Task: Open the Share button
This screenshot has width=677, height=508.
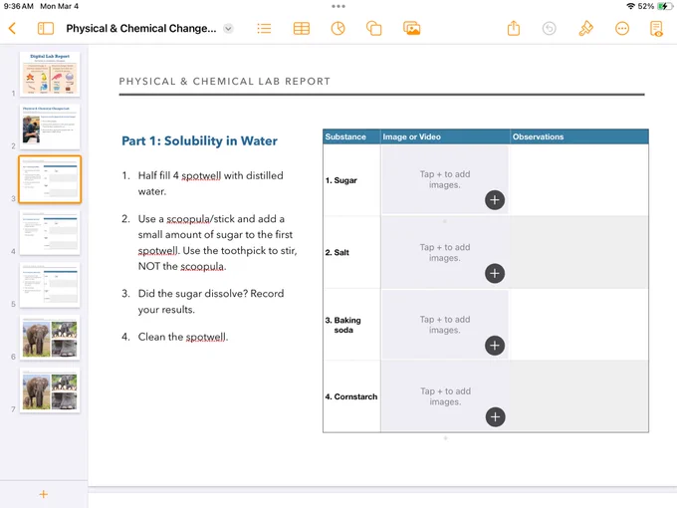Action: 514,29
